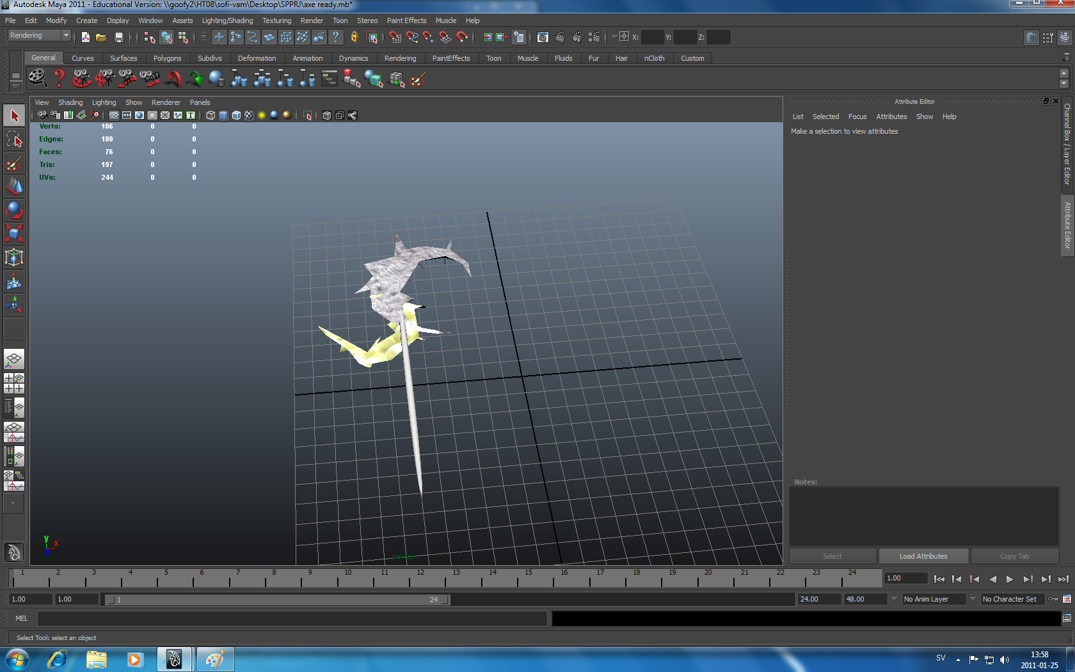Click the current frame 1.00 field
The width and height of the screenshot is (1075, 672).
[x=905, y=579]
